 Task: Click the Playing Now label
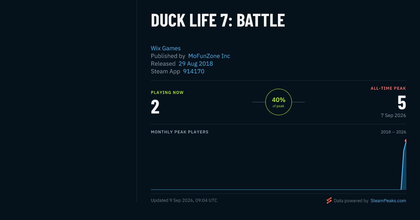coord(167,93)
